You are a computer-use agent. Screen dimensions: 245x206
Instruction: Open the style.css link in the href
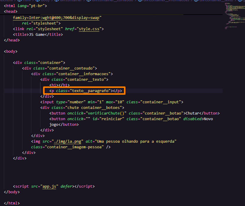[x=89, y=29]
